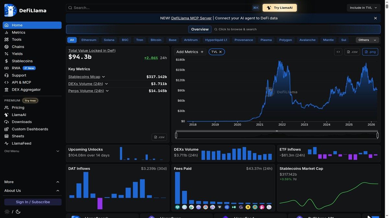Viewport: 389px width, 218px height.
Task: Select the Overview tab
Action: click(199, 29)
